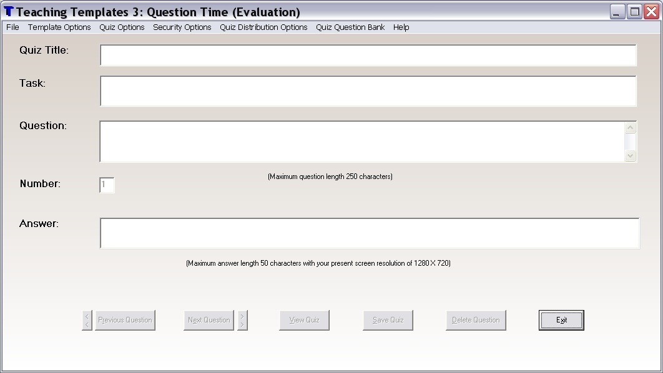663x373 pixels.
Task: Open the Help menu
Action: [x=401, y=27]
